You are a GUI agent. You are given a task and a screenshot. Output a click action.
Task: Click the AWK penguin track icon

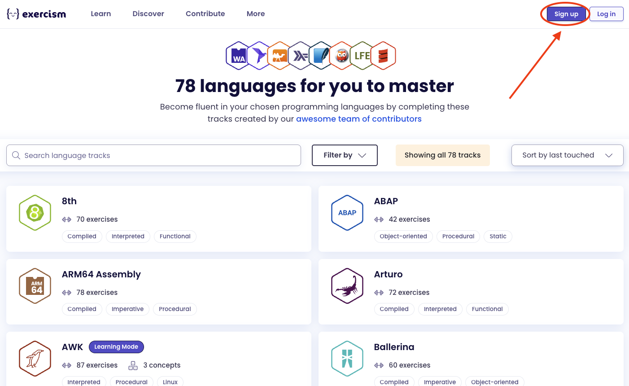[x=35, y=359]
